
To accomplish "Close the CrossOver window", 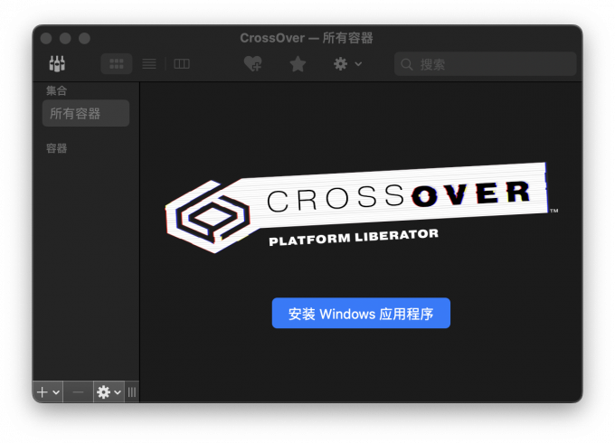I will click(x=46, y=38).
